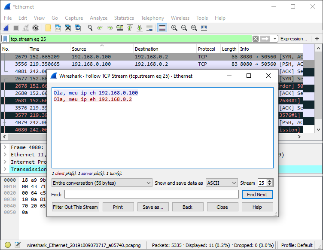This screenshot has height=250, width=323.
Task: Print the followed TCP stream
Action: tap(118, 207)
